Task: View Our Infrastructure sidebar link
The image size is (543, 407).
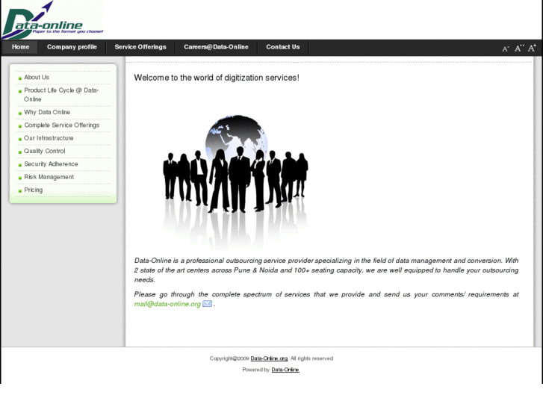Action: coord(49,138)
